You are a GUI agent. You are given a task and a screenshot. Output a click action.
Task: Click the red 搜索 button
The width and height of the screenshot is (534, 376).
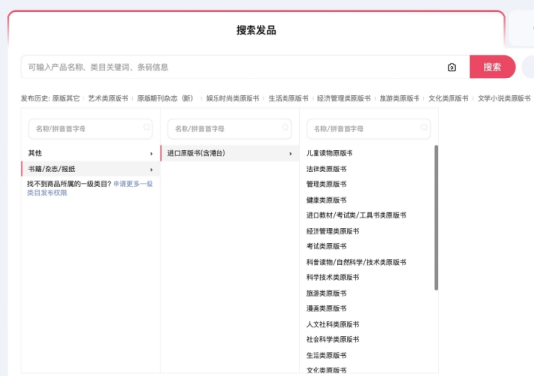(x=492, y=67)
